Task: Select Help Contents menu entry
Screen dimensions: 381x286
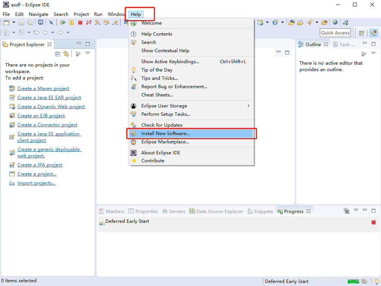Action: (x=191, y=34)
